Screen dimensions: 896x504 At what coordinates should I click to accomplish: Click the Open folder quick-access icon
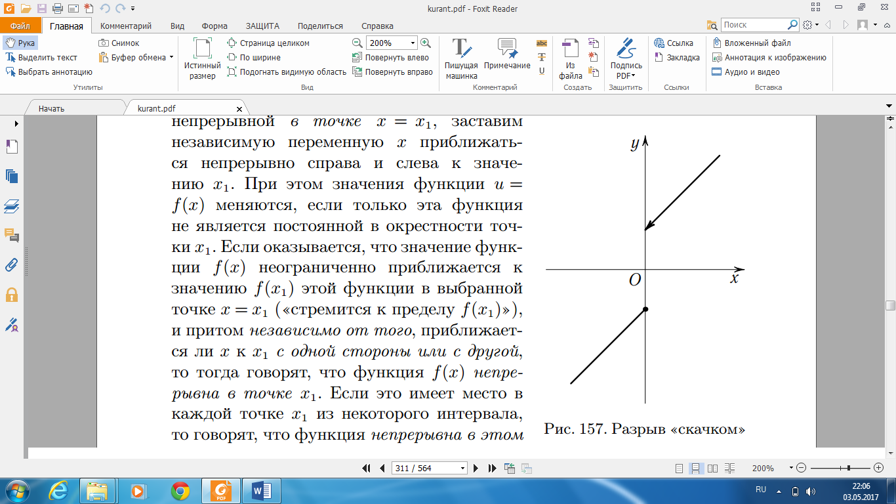click(26, 9)
